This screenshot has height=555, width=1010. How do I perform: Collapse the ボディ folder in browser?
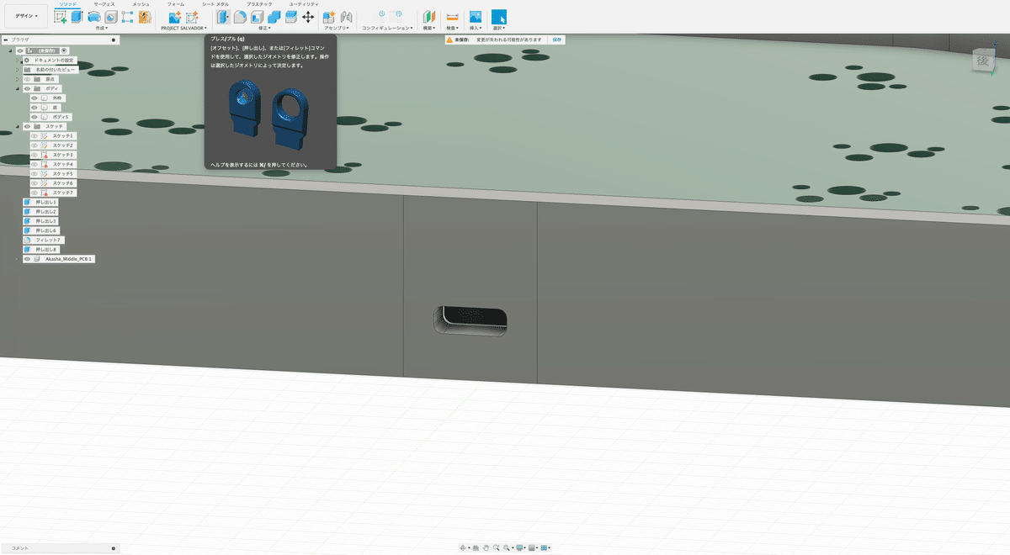(17, 88)
